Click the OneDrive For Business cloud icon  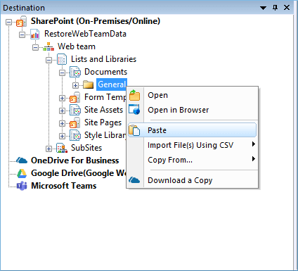[x=22, y=160]
